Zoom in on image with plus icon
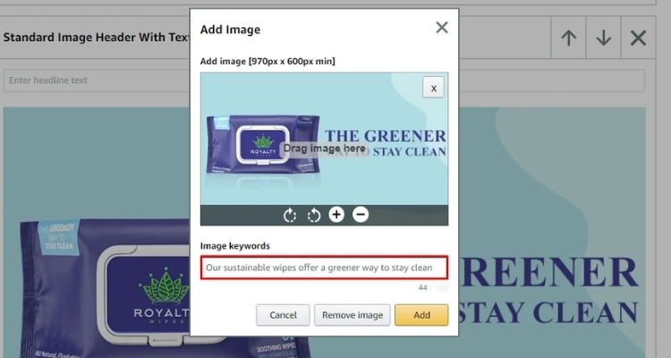The width and height of the screenshot is (671, 358). pos(336,215)
